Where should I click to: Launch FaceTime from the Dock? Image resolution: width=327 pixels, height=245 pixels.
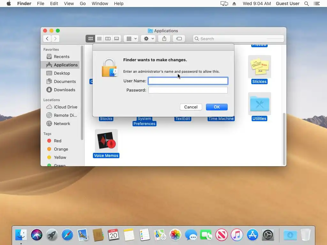(x=206, y=235)
